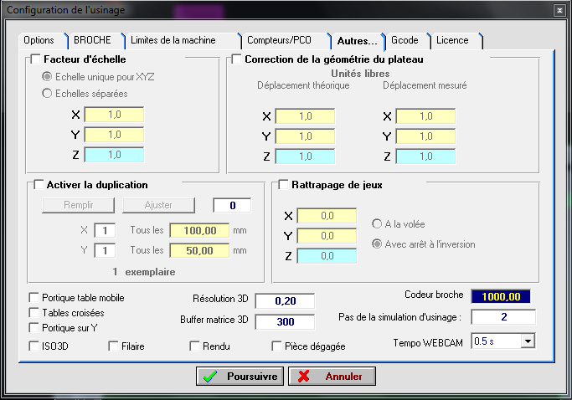Viewport: 572px width, 400px height.
Task: Close the Configuration de l'usinage dialog
Action: (x=559, y=9)
